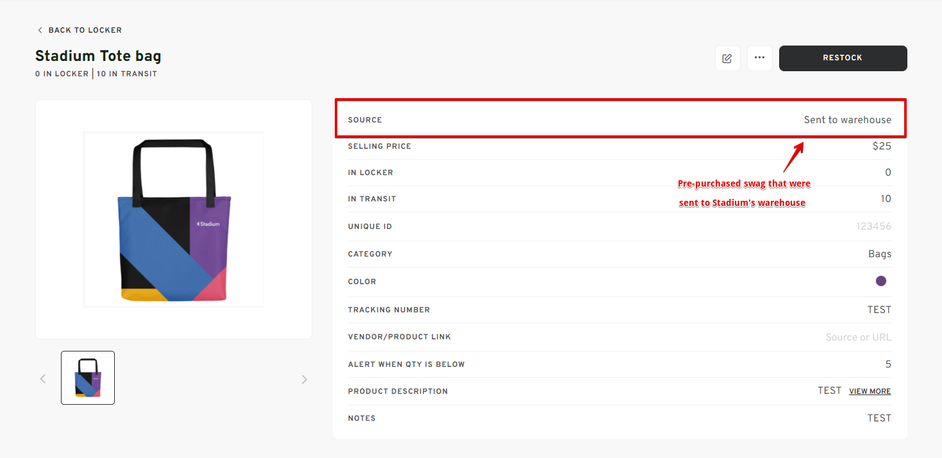The width and height of the screenshot is (942, 458).
Task: Open the three-dots more options menu
Action: click(760, 58)
